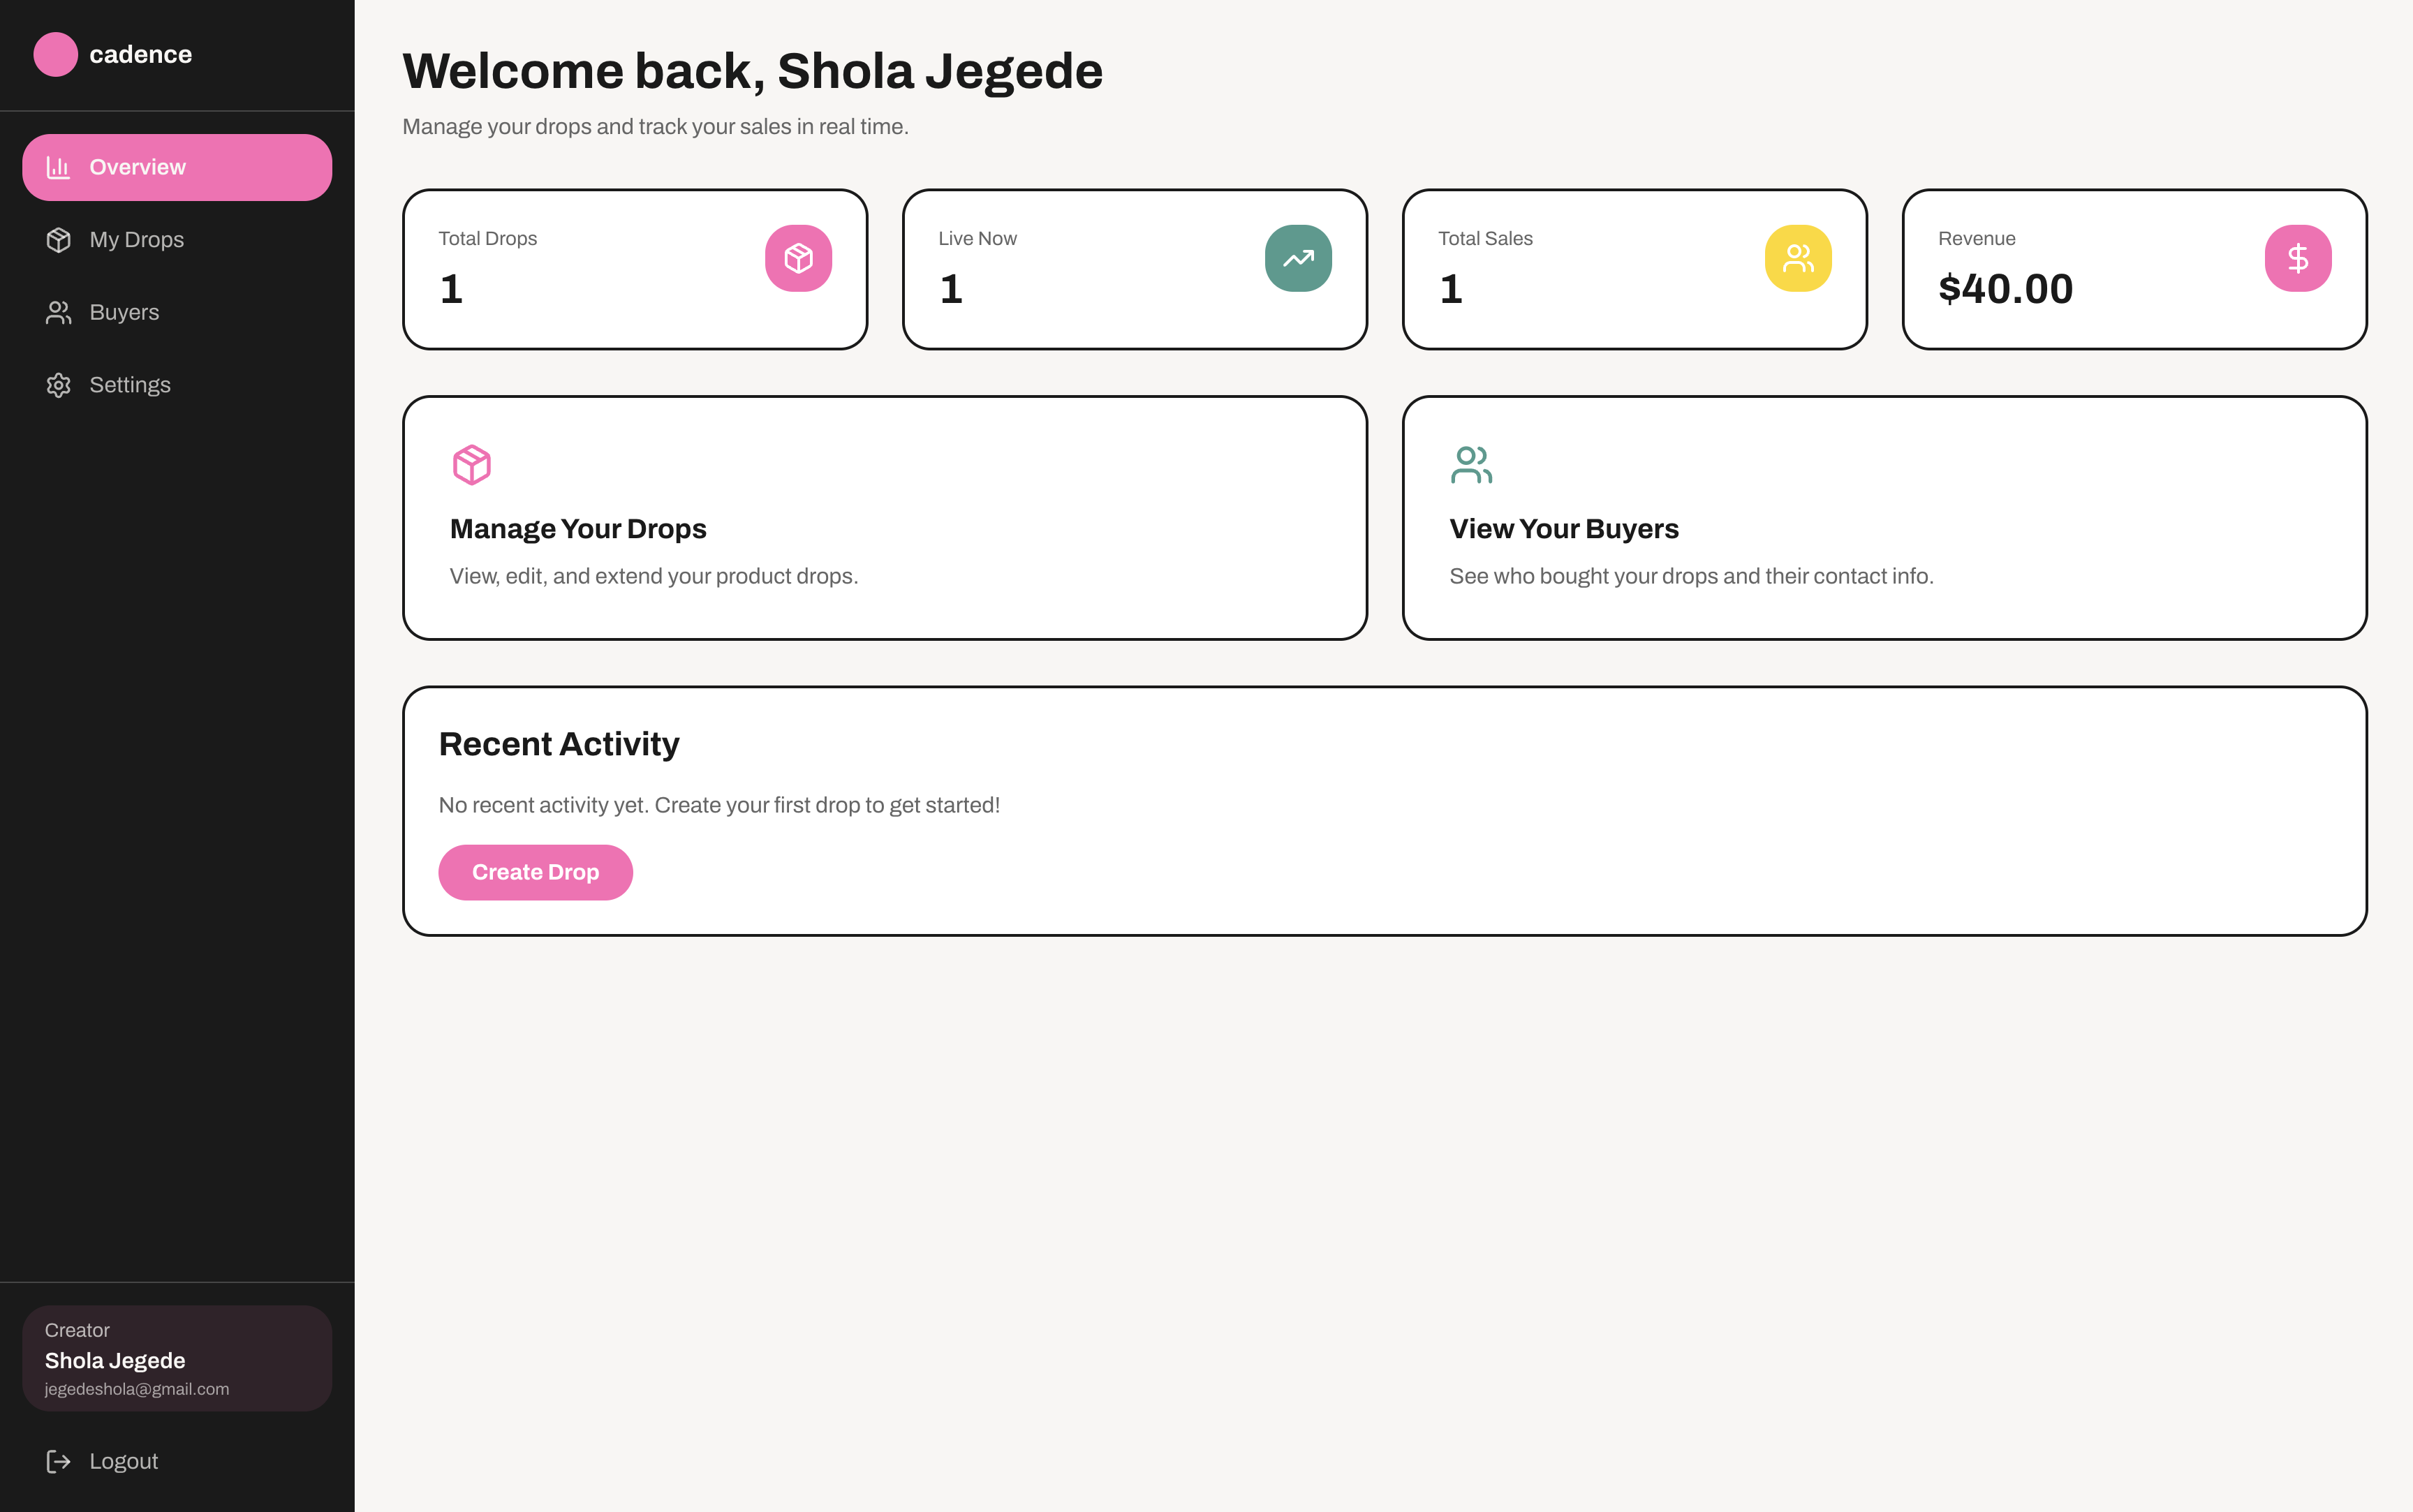
Task: Click the Settings gear icon in sidebar
Action: (x=58, y=385)
